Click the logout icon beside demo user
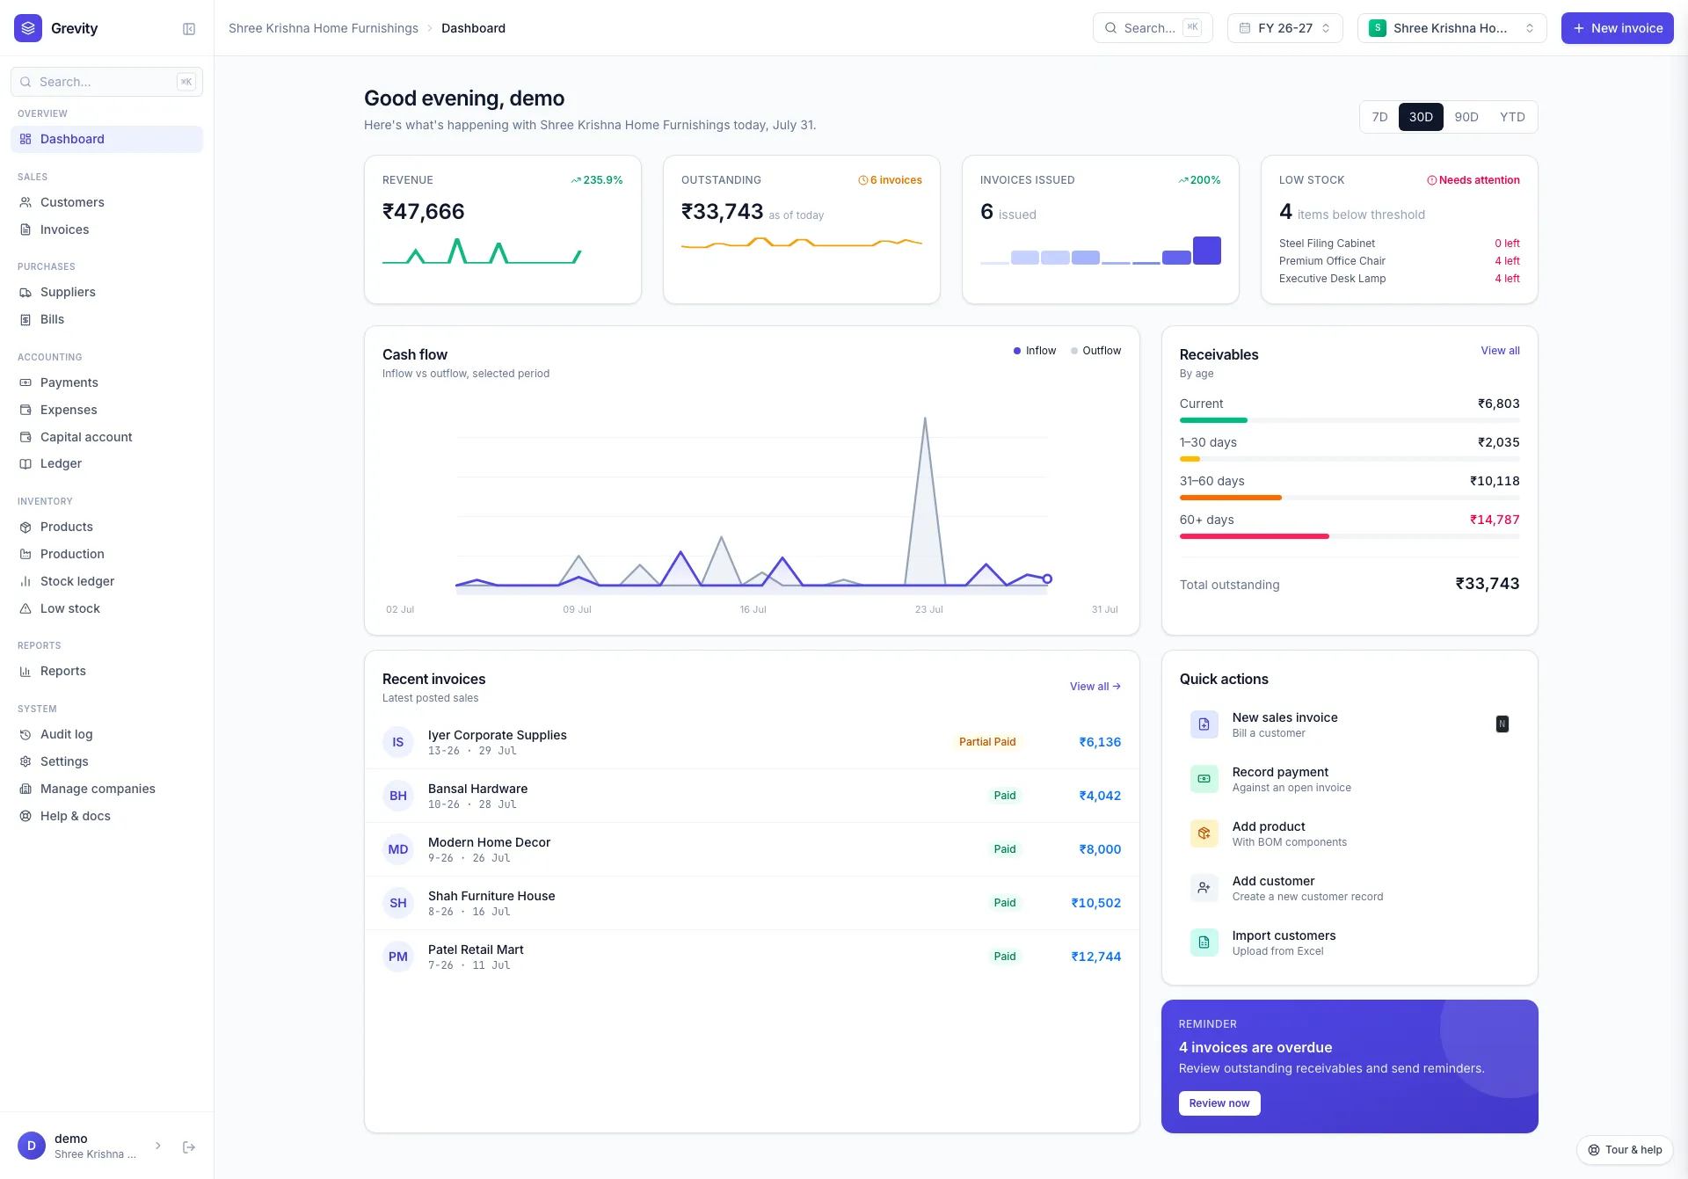 (x=189, y=1146)
